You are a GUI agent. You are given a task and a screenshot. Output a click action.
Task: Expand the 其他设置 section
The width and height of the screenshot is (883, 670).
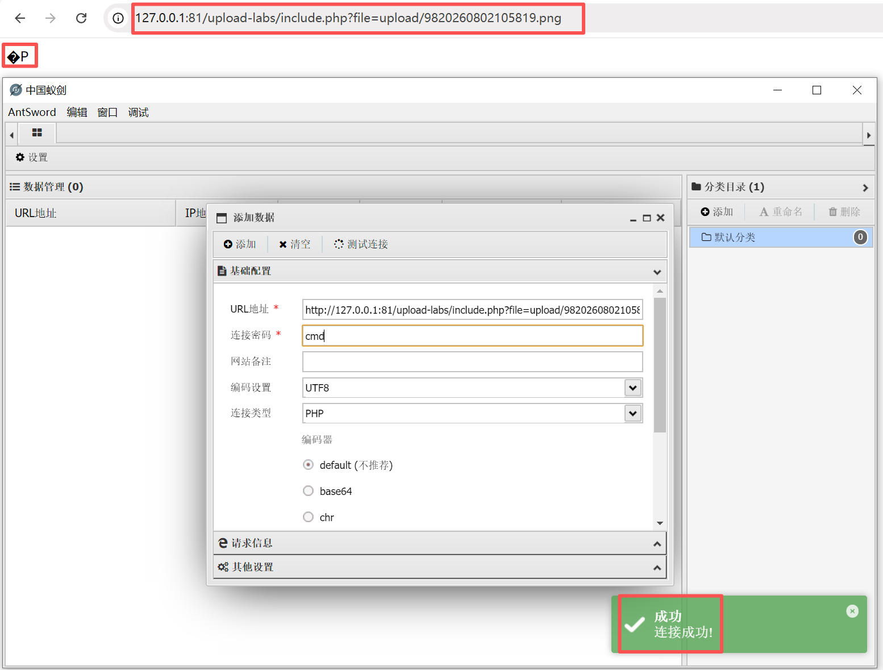pos(657,568)
